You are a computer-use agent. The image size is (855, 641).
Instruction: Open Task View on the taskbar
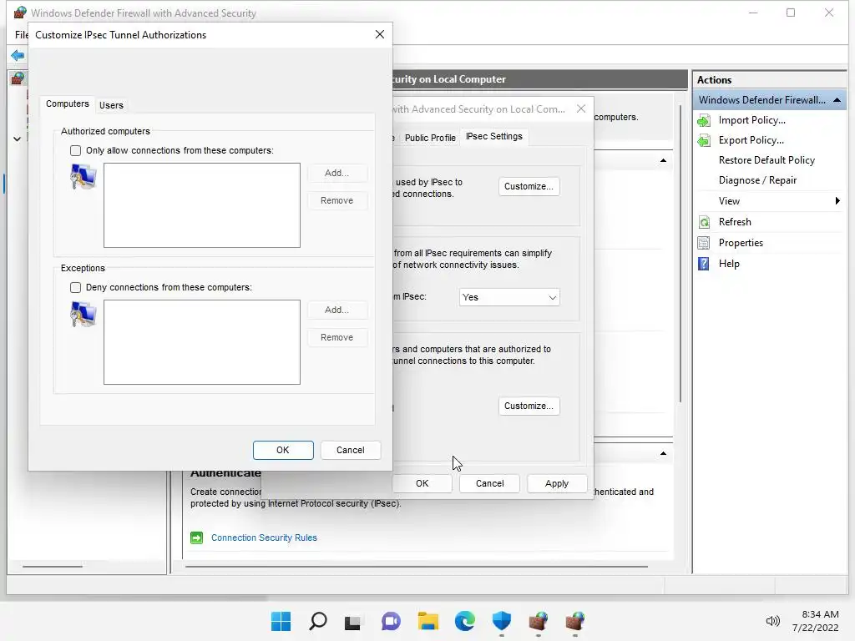point(353,621)
